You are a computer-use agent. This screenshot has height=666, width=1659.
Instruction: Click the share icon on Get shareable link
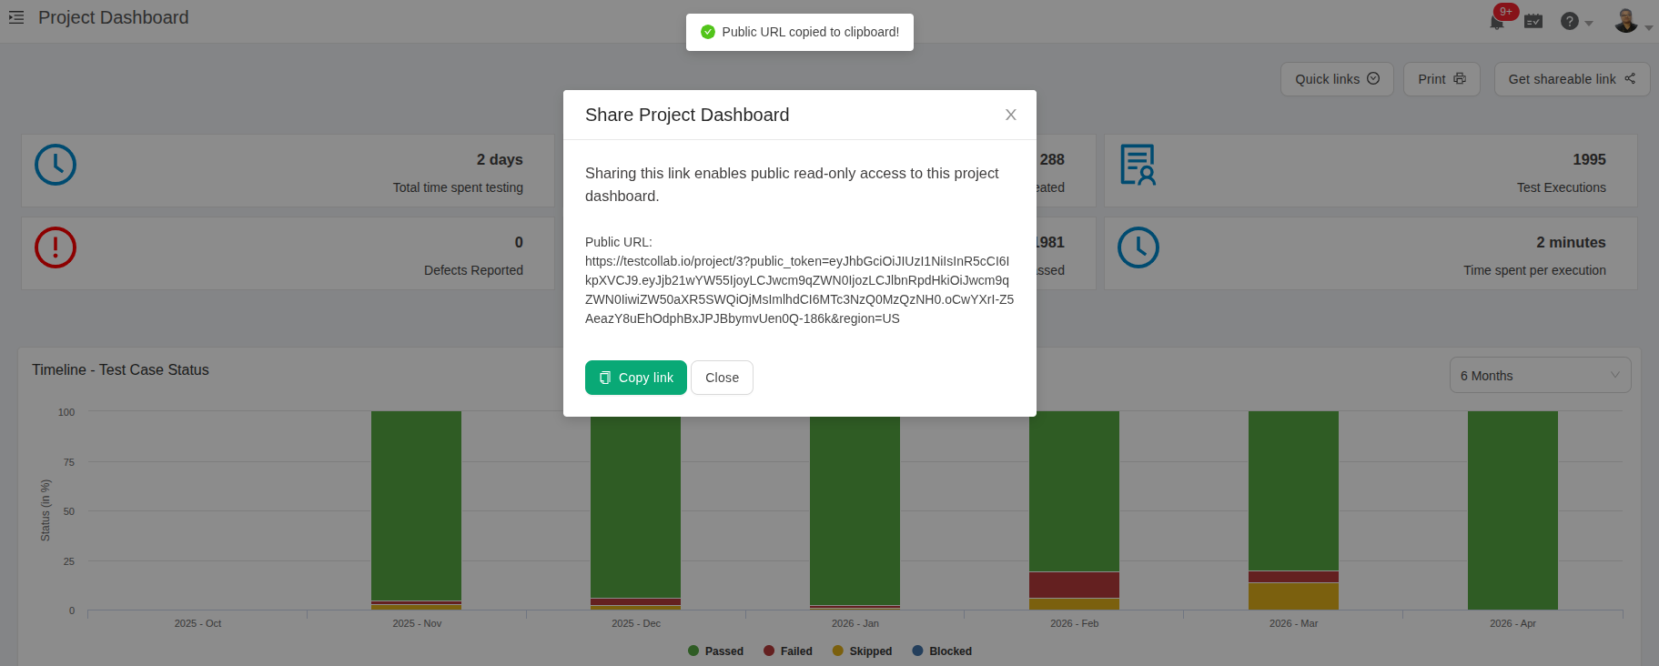pyautogui.click(x=1630, y=78)
